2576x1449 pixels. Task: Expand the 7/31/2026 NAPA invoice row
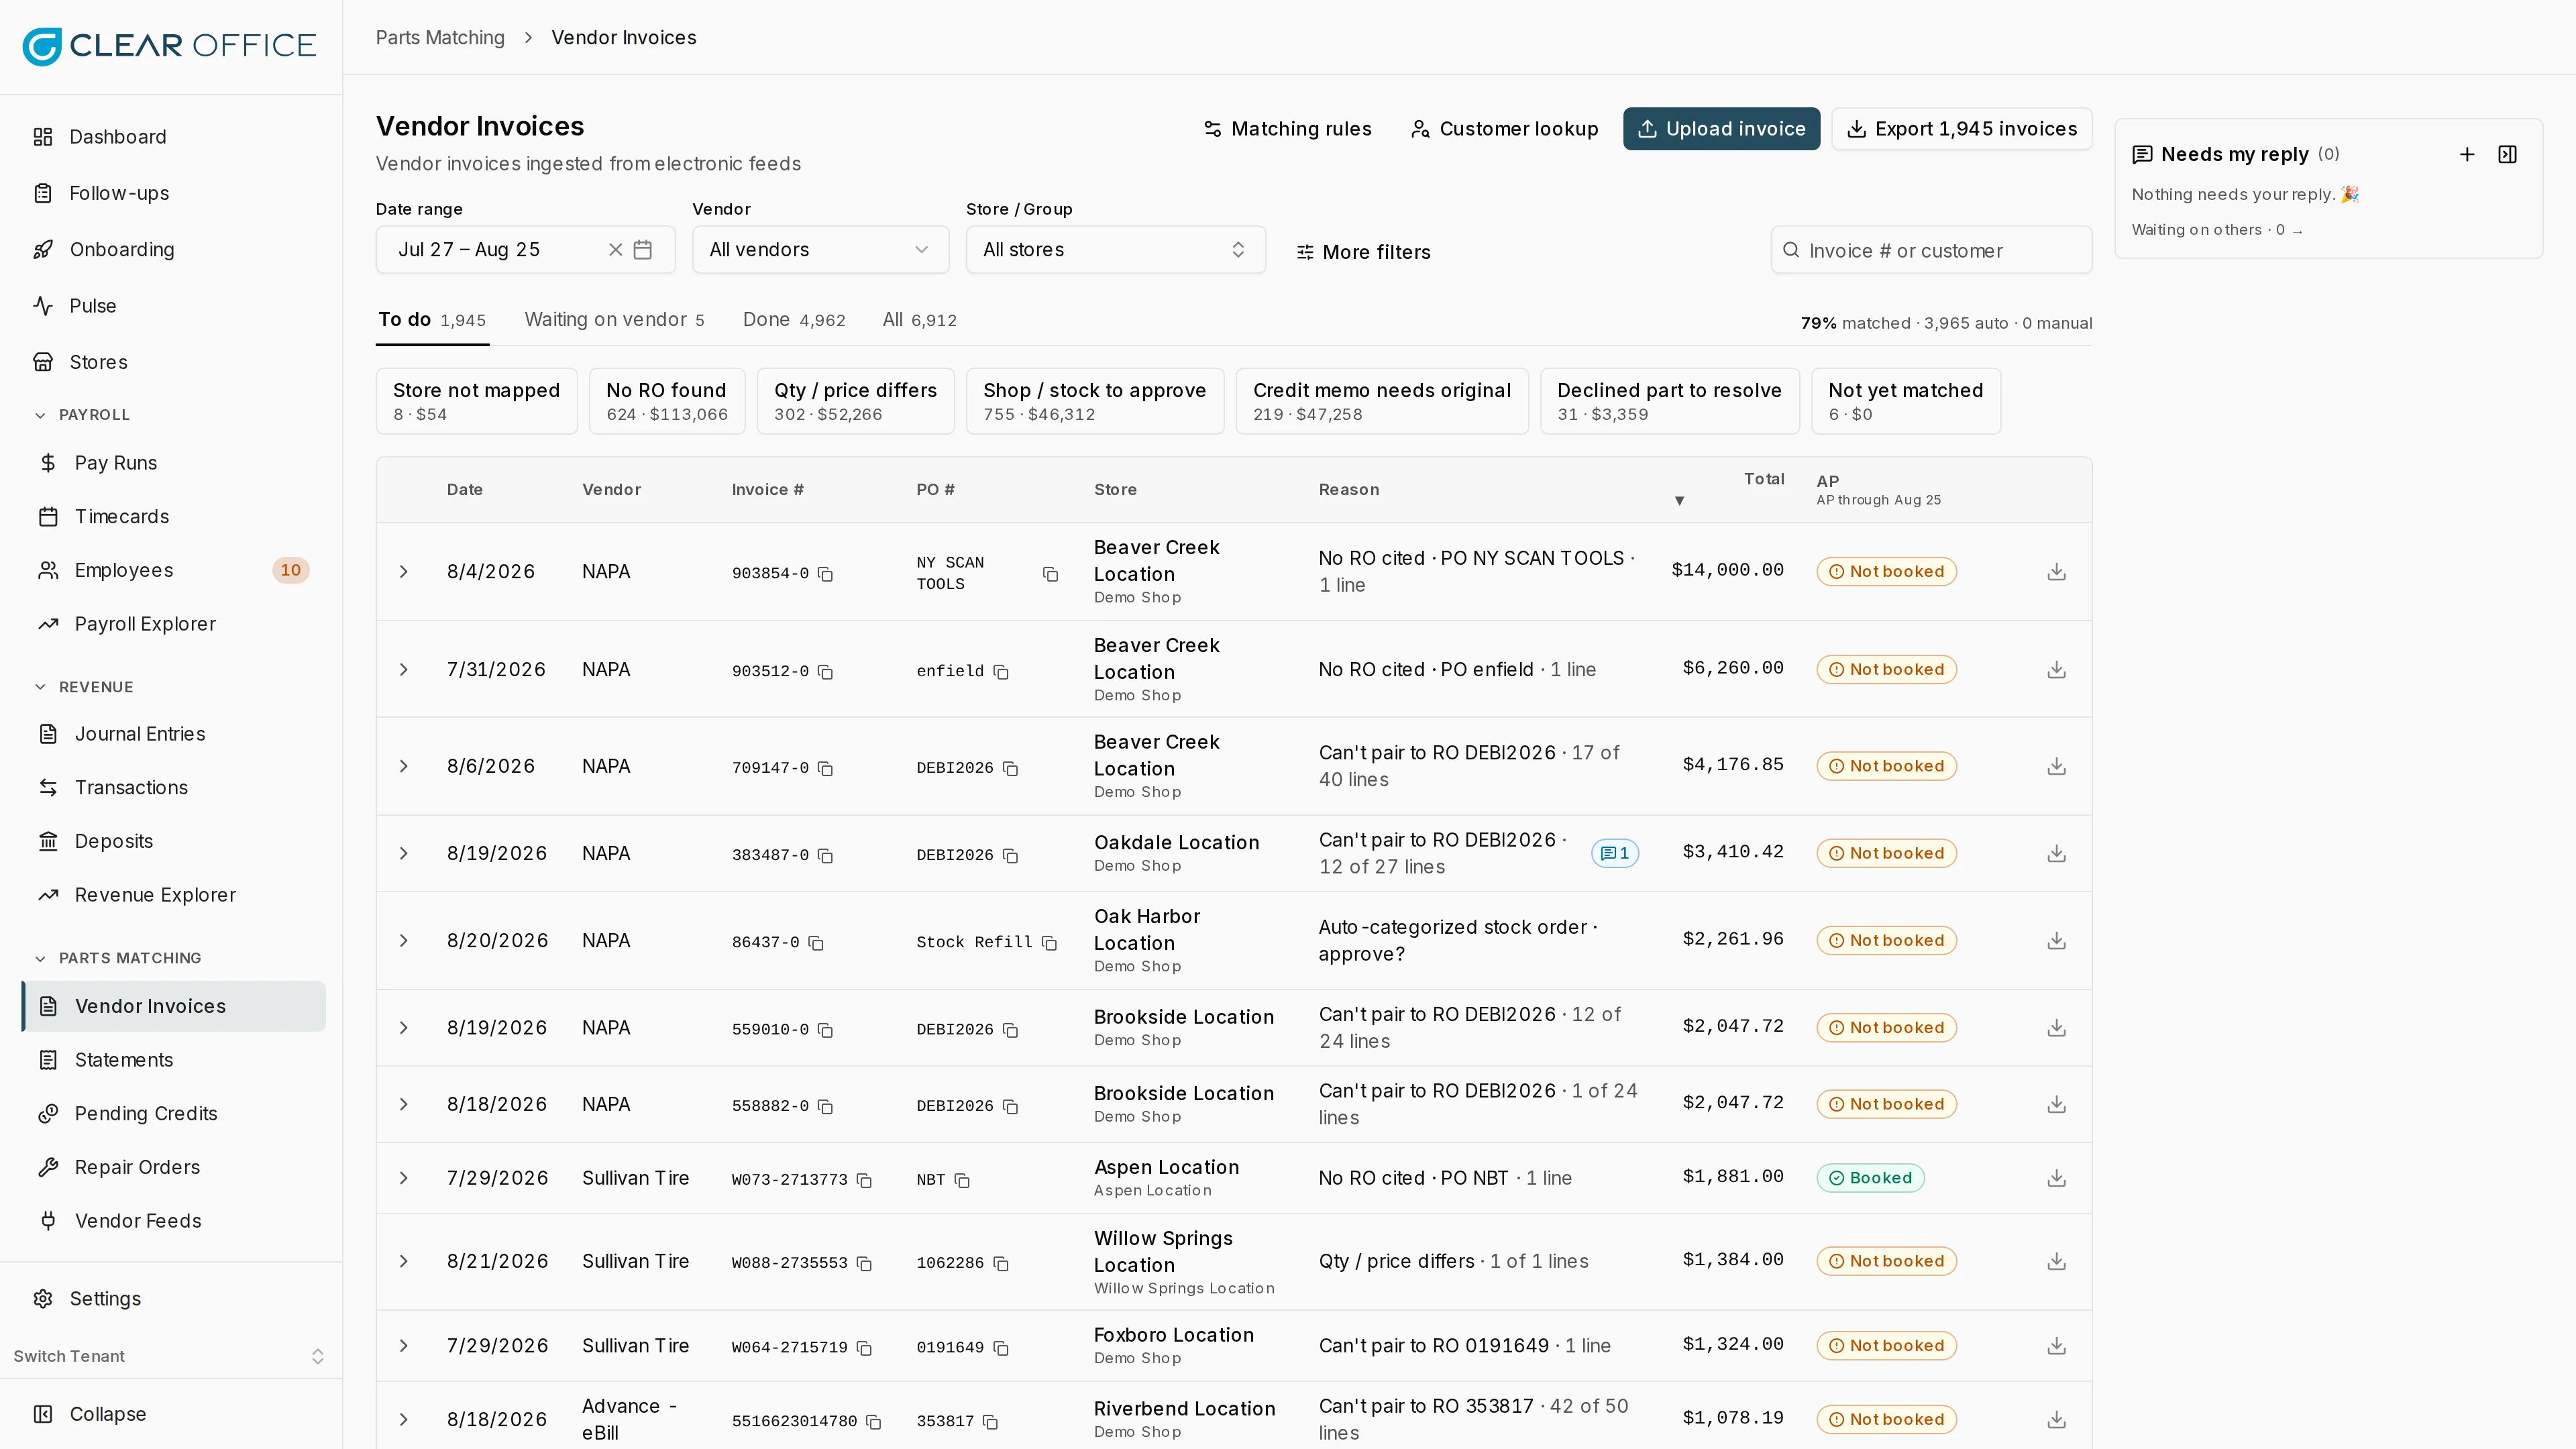click(x=404, y=670)
